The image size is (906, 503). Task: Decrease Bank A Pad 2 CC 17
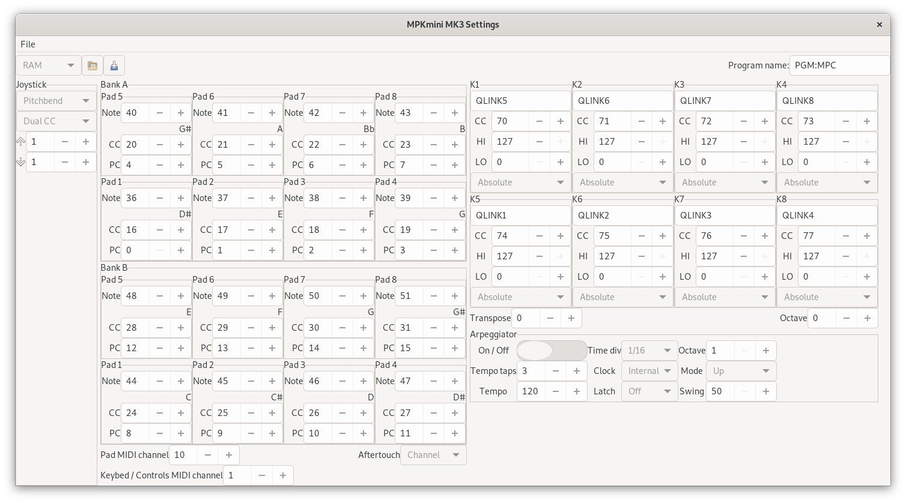click(251, 230)
